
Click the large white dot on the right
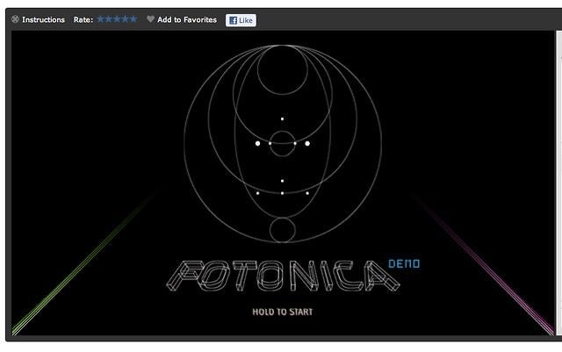coord(307,143)
